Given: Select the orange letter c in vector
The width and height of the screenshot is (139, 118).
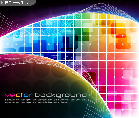Looking at the screenshot, I should point(18,95).
